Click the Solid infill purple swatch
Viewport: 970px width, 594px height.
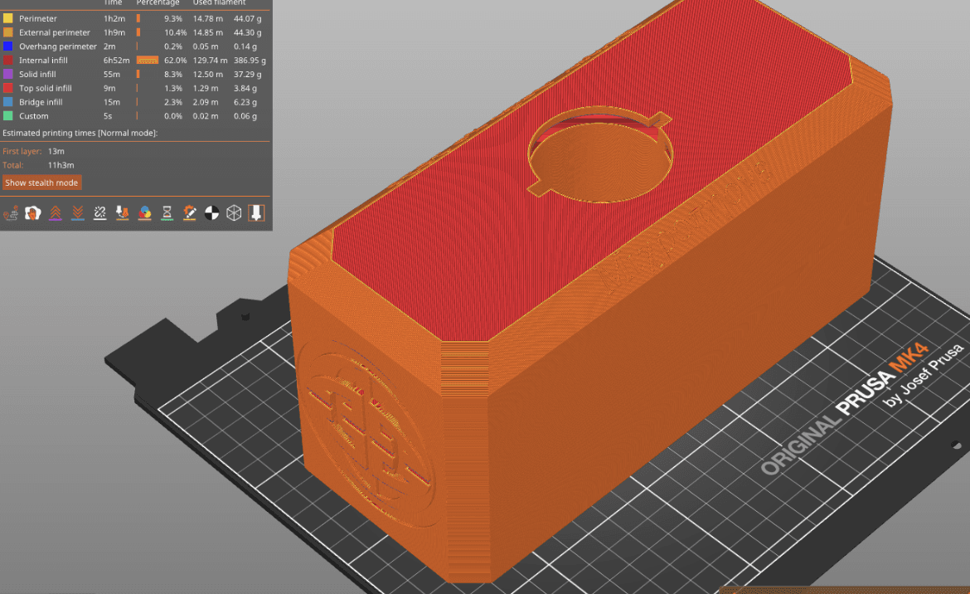coord(8,75)
